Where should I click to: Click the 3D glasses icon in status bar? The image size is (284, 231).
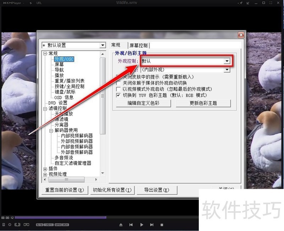[x=26, y=224]
